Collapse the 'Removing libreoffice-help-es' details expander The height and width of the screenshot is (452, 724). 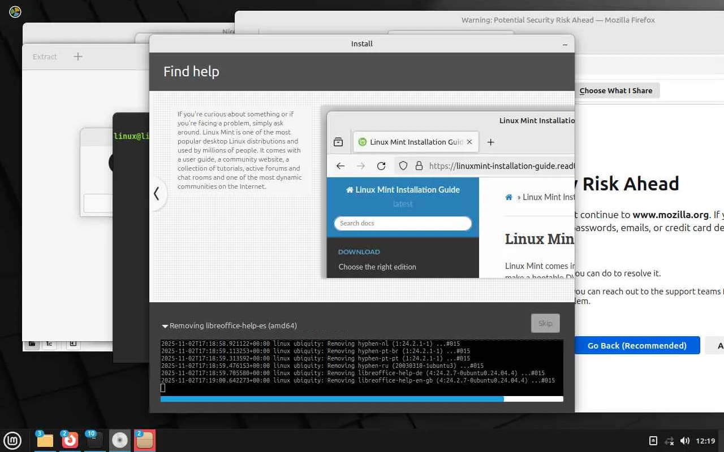click(x=165, y=326)
